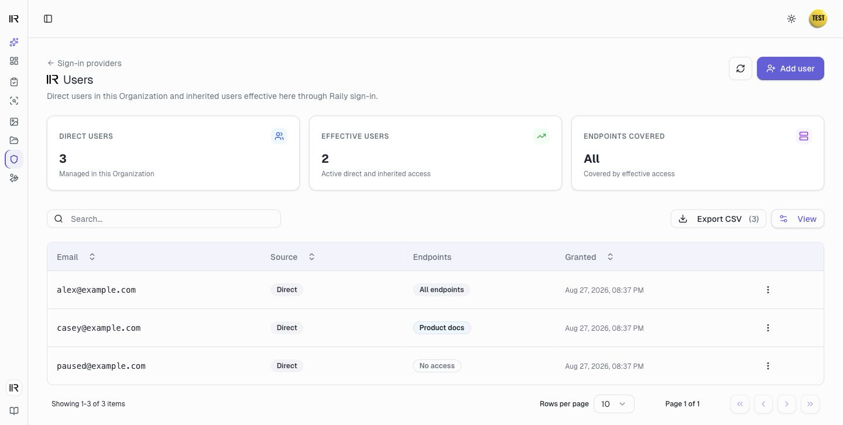Click the Direct badge in casey row
The image size is (843, 425).
coord(287,328)
